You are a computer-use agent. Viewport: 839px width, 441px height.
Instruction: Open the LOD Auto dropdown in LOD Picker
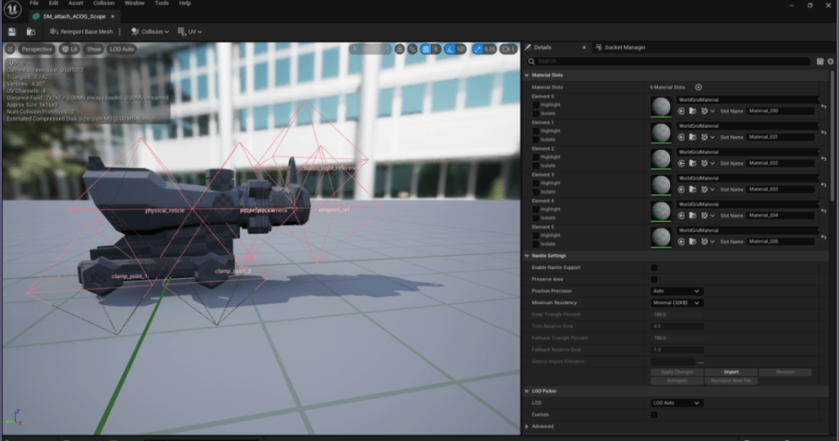pyautogui.click(x=676, y=403)
